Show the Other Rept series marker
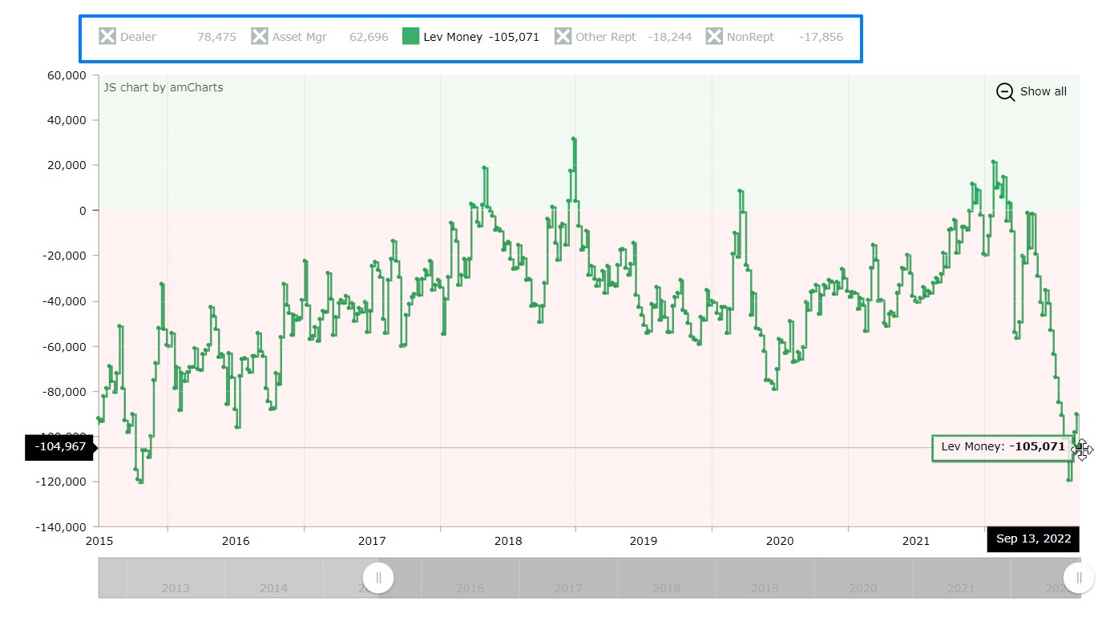1106x617 pixels. [563, 36]
